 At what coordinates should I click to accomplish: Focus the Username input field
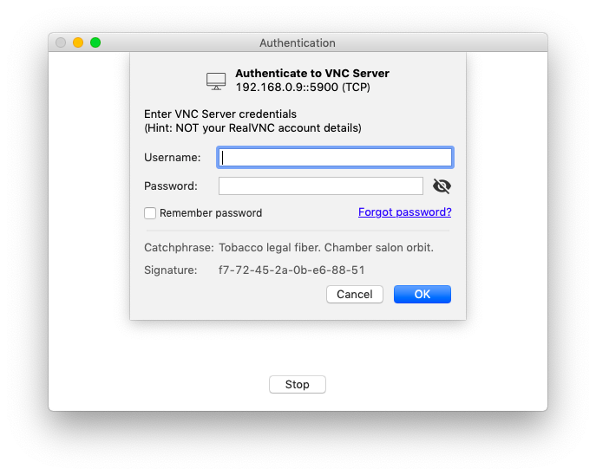click(336, 158)
